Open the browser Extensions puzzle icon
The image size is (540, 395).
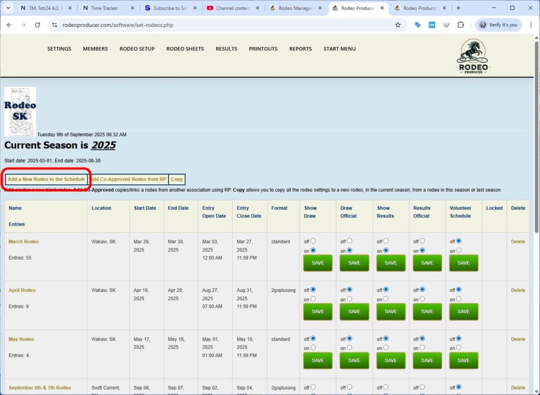click(x=460, y=25)
